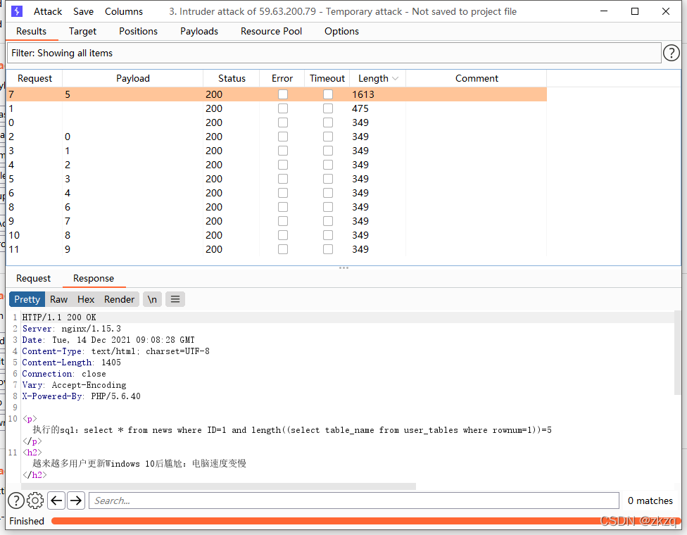
Task: Toggle Timeout checkbox for request 0
Action: [x=328, y=122]
